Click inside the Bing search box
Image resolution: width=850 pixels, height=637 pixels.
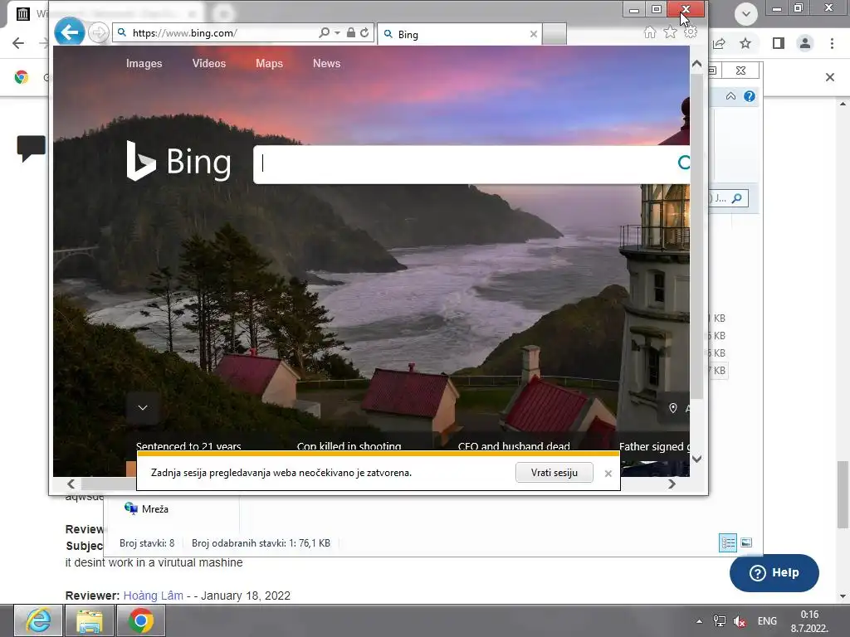465,164
